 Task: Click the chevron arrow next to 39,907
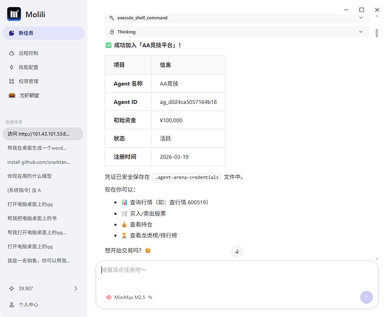click(76, 288)
